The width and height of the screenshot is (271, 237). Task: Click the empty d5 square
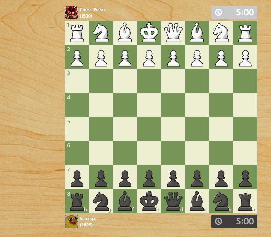point(173,129)
